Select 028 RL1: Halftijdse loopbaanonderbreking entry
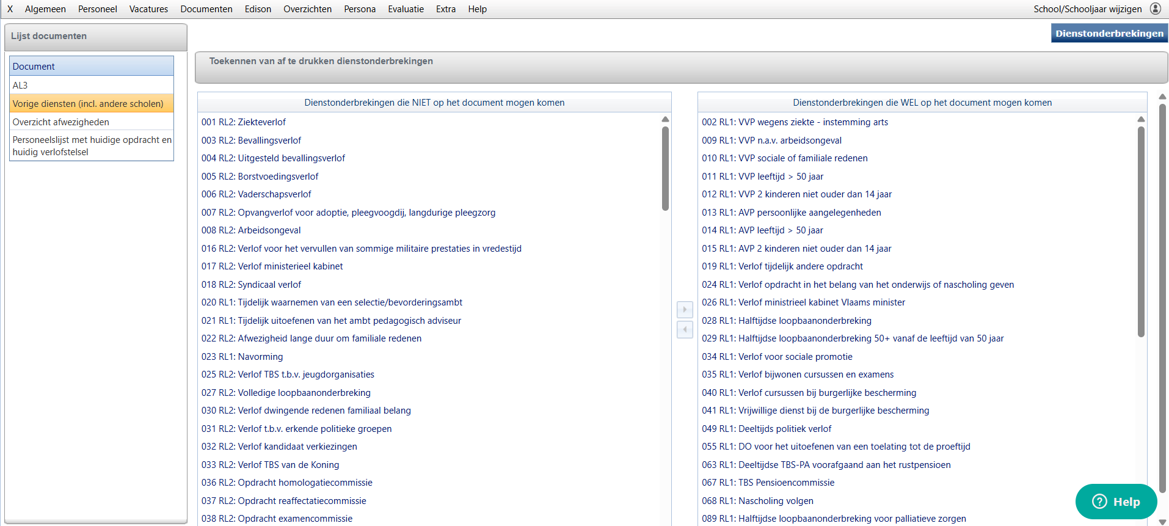 tap(787, 321)
